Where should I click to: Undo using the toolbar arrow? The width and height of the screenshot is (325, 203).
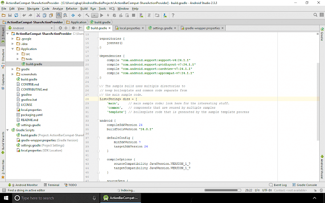(x=24, y=15)
